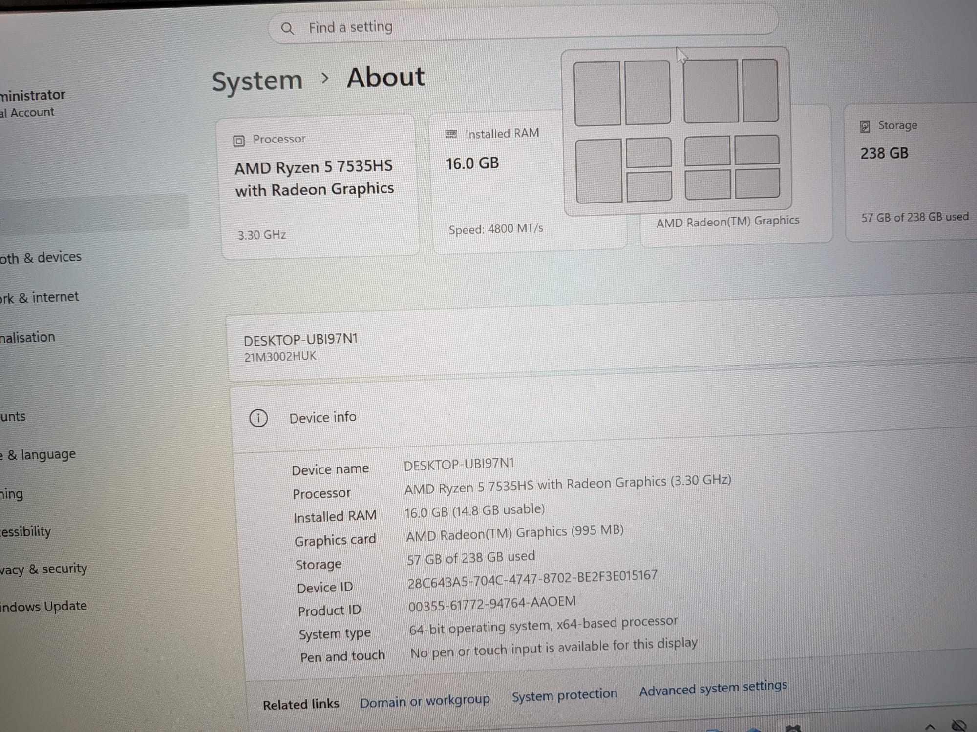Open the Domain or workgroup link
The image size is (977, 732).
click(425, 701)
